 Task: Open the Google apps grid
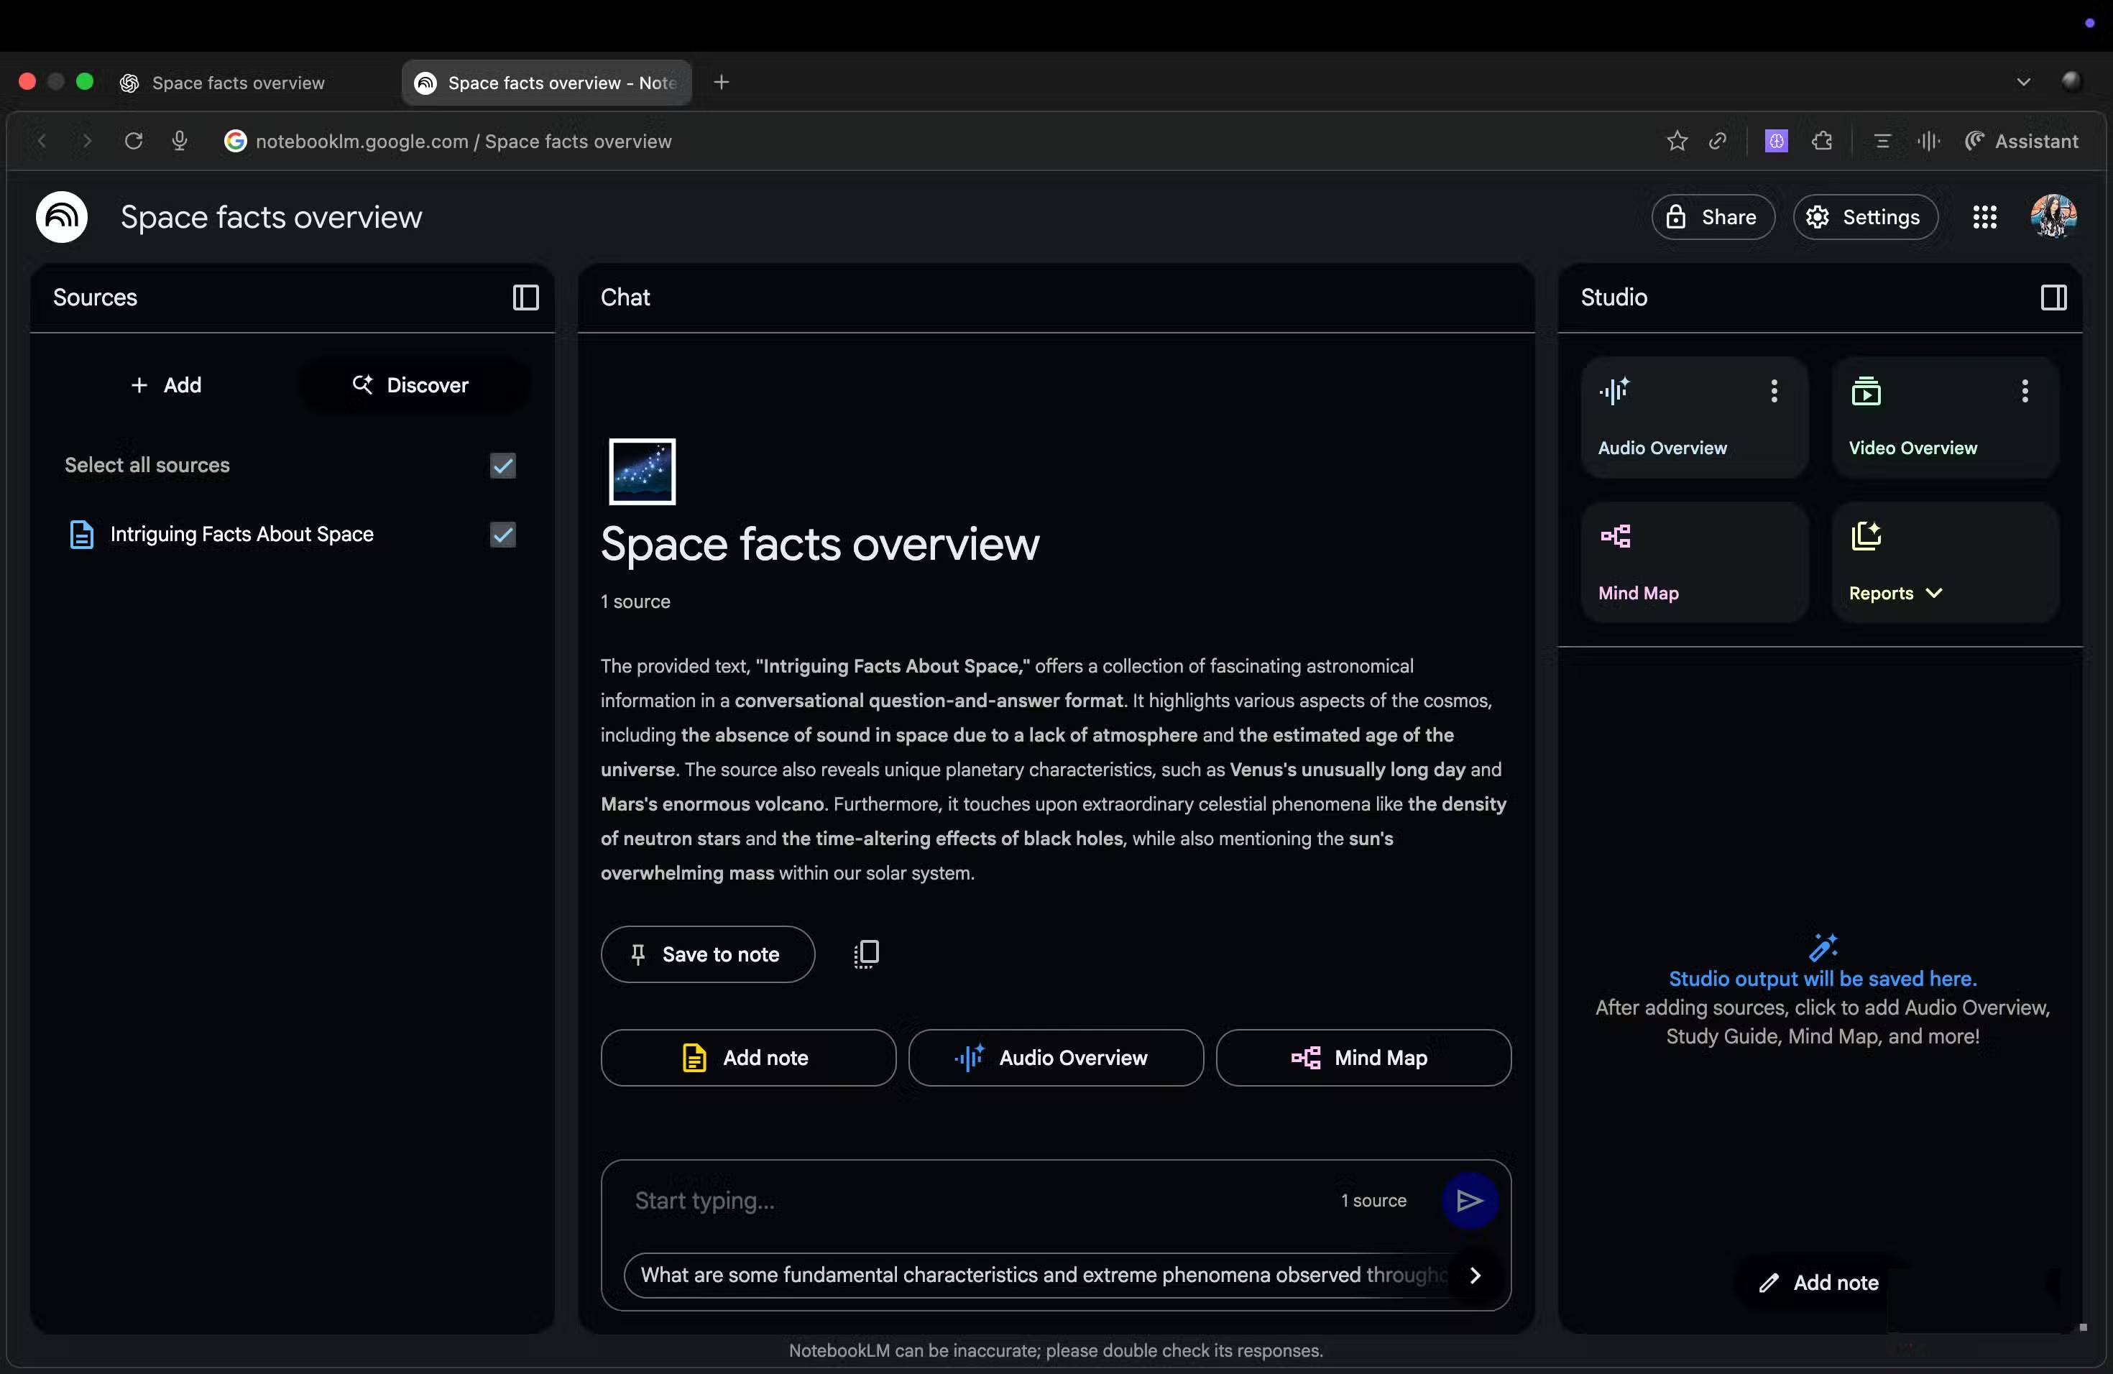click(x=1984, y=218)
